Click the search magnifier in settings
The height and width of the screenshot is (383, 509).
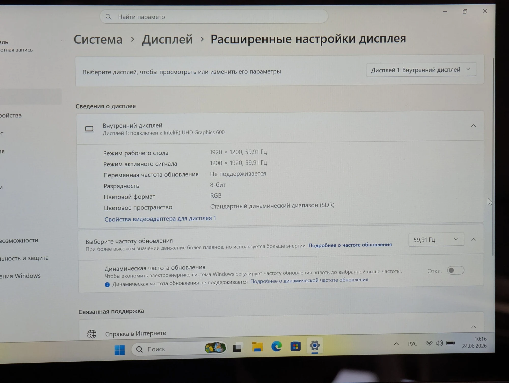108,17
